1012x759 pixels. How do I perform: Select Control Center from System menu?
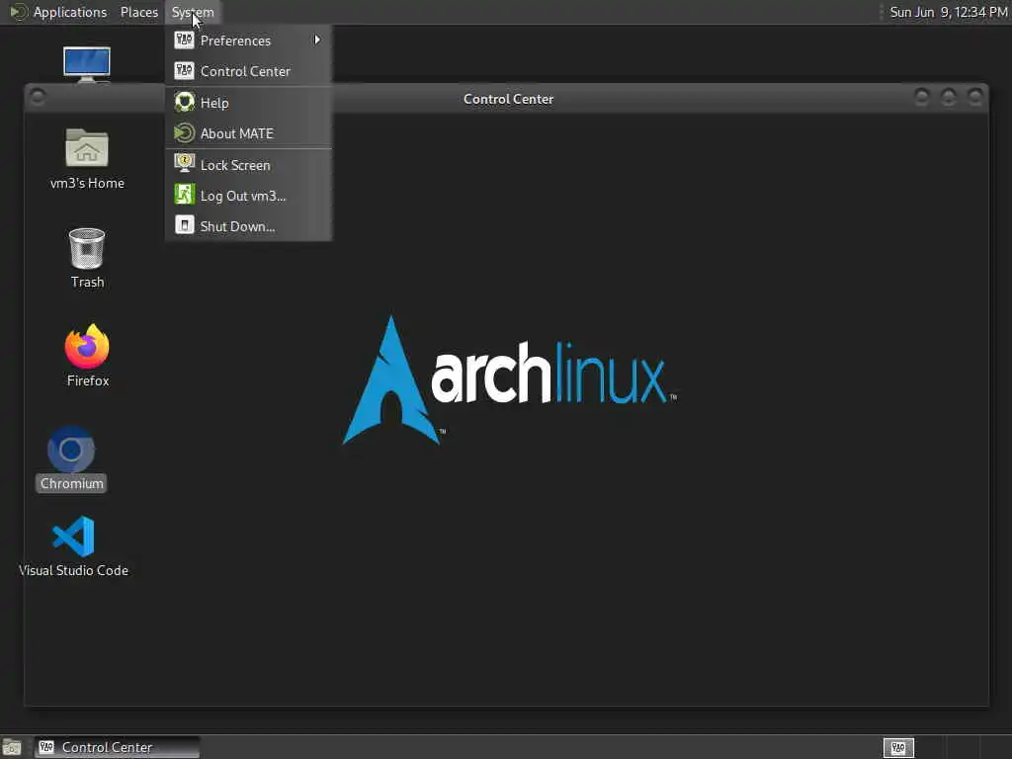click(x=248, y=71)
